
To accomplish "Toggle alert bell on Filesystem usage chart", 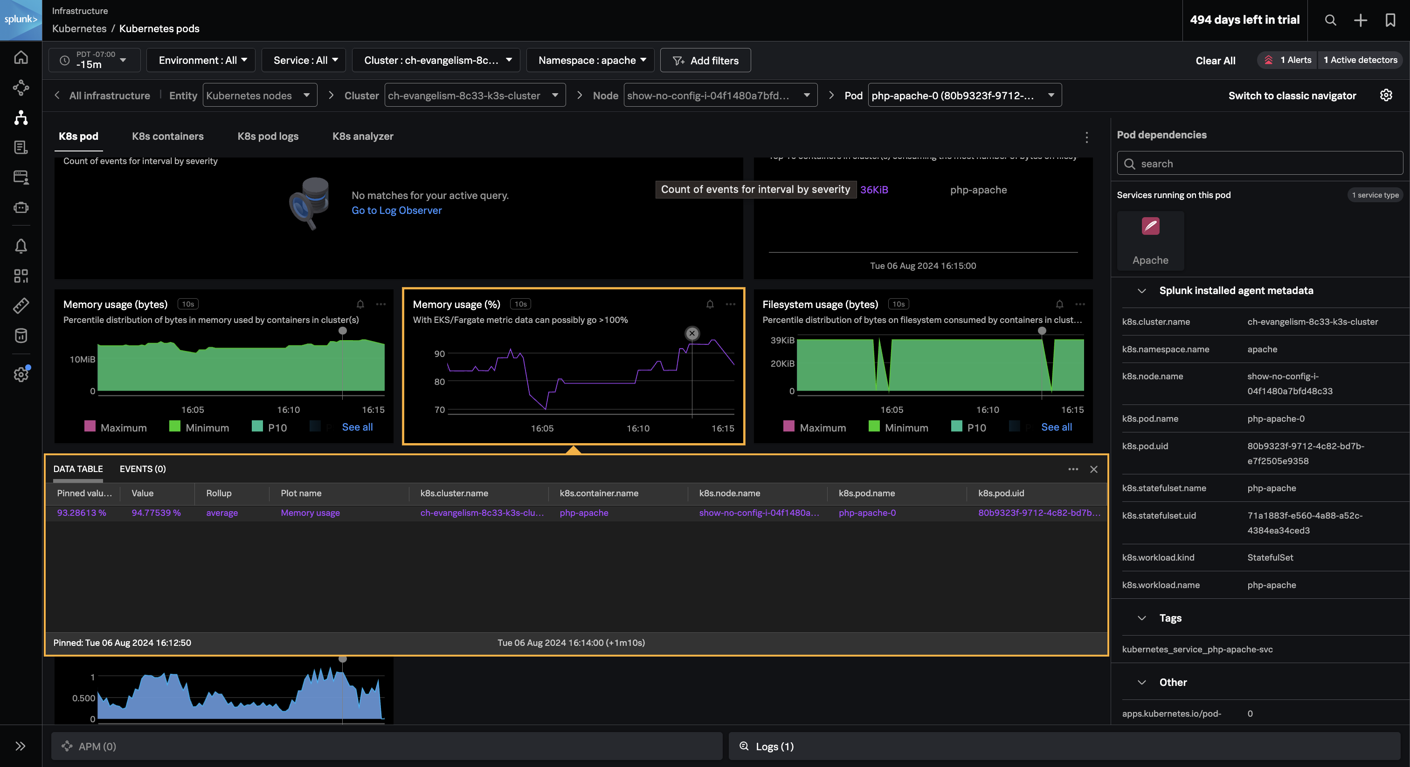I will click(x=1059, y=304).
